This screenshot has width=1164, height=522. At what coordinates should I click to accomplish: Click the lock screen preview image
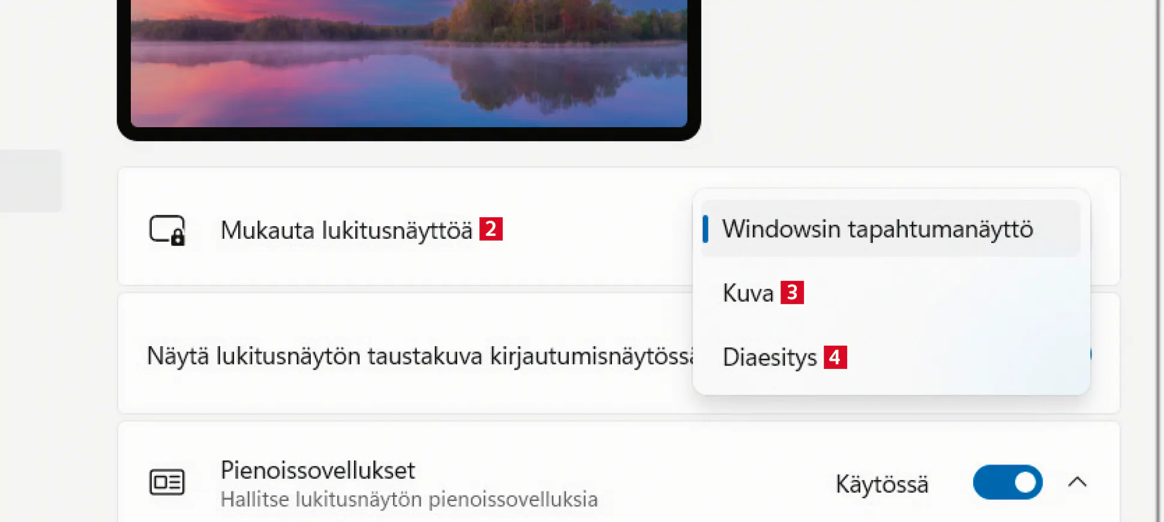[x=409, y=63]
